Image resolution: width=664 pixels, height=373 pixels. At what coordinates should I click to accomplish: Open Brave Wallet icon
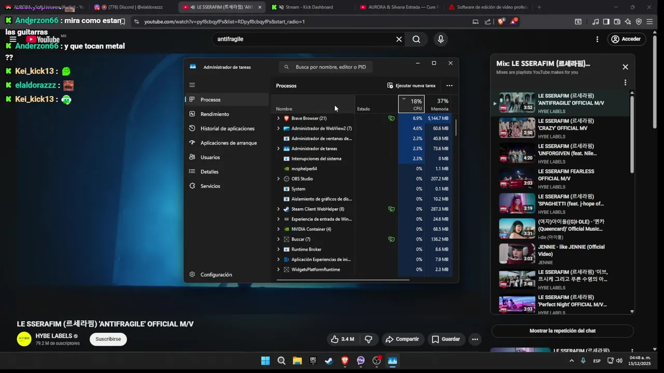pos(617,22)
